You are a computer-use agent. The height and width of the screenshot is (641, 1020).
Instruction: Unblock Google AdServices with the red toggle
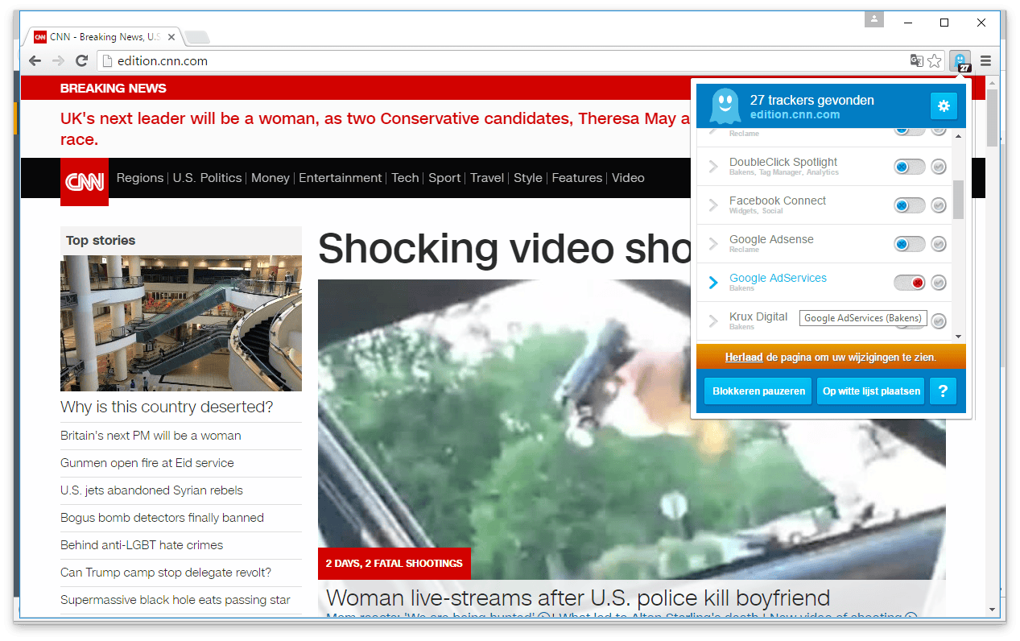tap(910, 283)
